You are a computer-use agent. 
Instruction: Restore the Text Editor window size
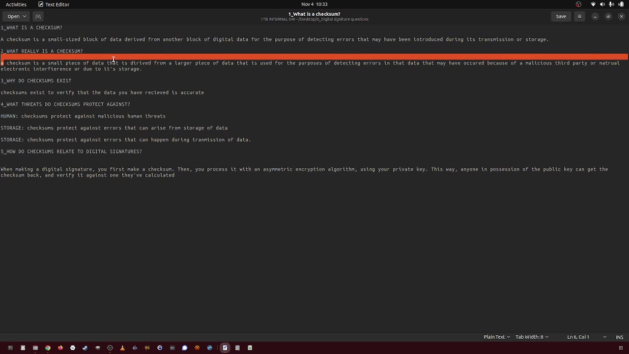click(x=608, y=16)
